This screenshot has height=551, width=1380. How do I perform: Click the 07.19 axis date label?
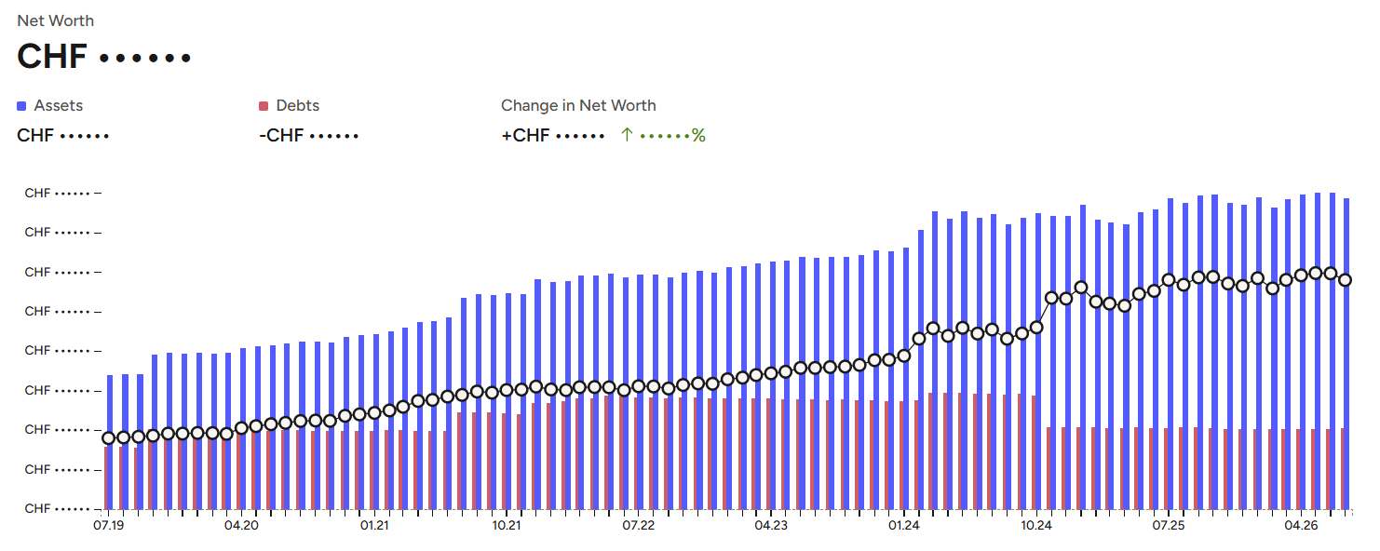[109, 526]
